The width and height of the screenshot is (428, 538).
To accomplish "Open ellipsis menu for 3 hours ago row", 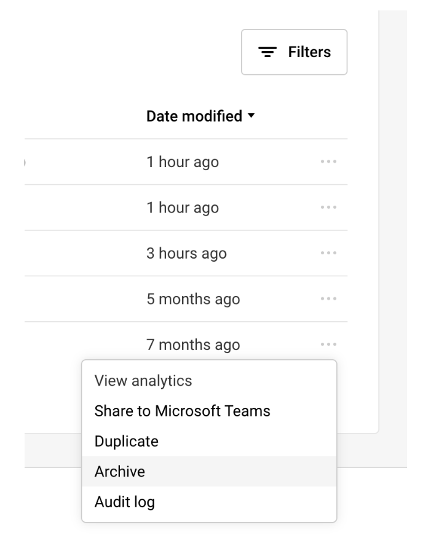I will point(328,254).
